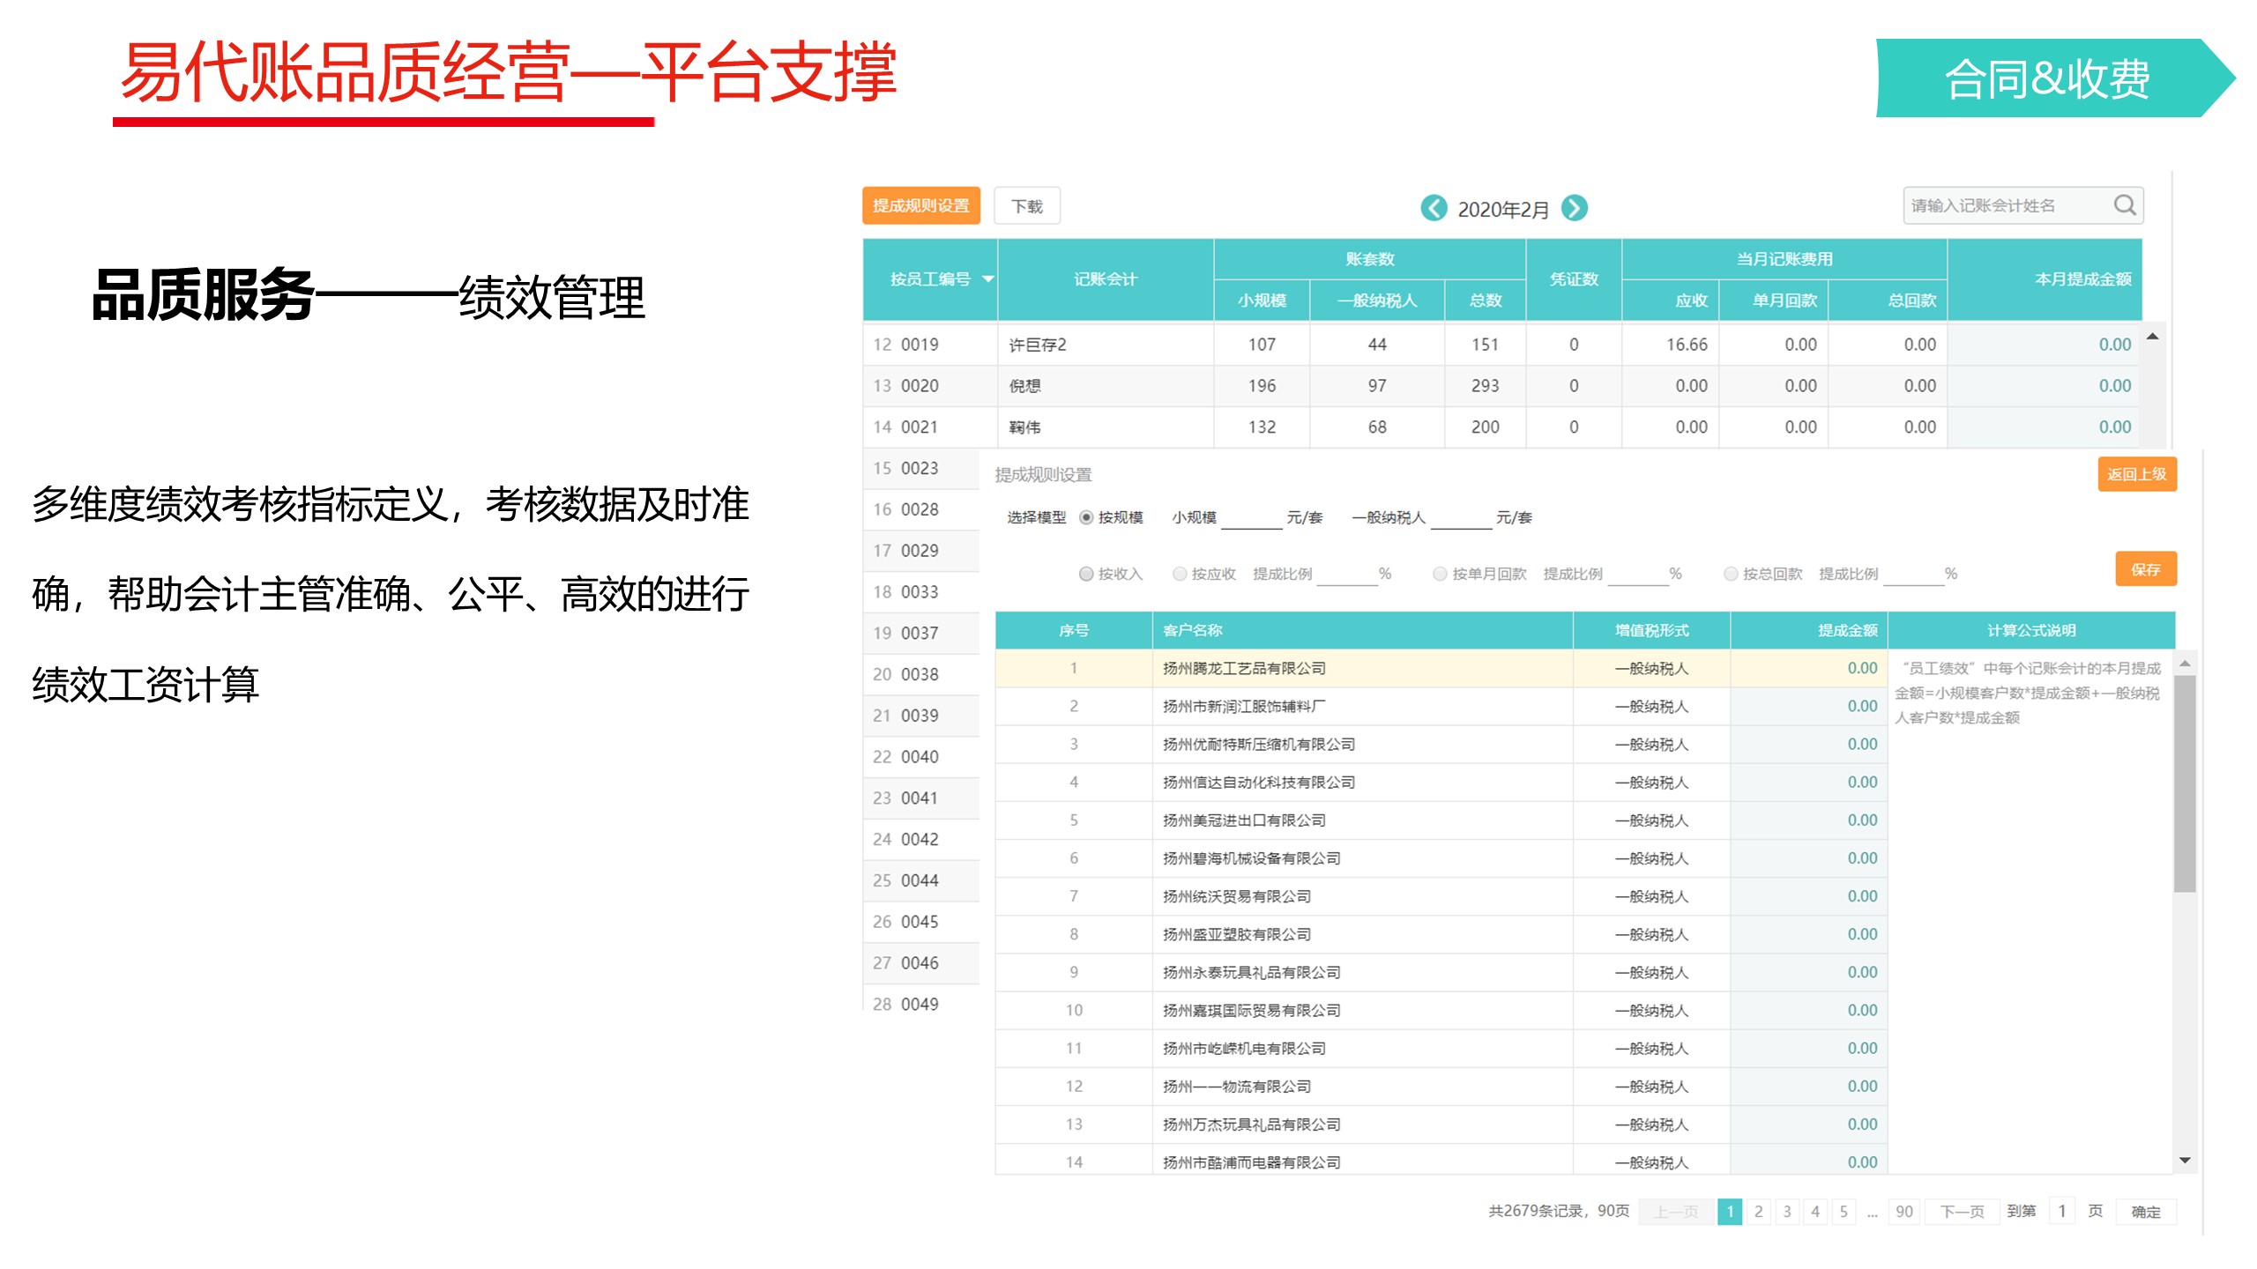Click the 本月提成金额 column header
Screen dimensions: 2257x1269
[2045, 279]
